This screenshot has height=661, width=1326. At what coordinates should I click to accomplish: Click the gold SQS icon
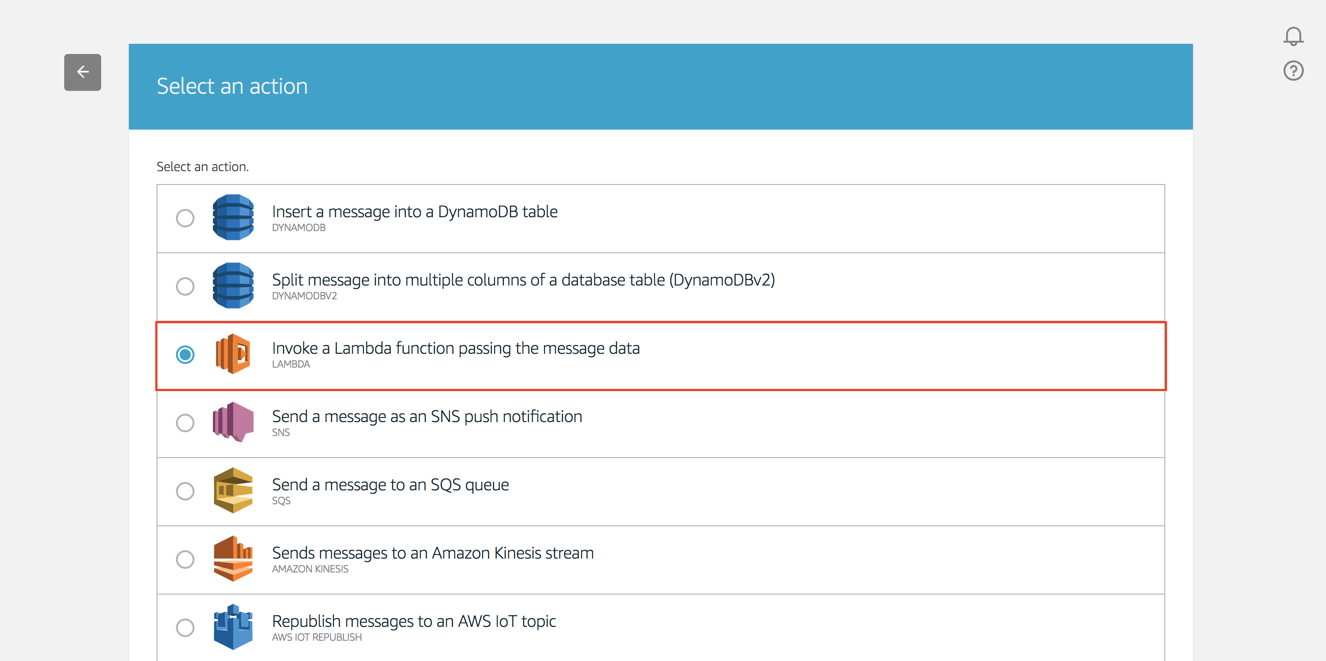tap(233, 490)
